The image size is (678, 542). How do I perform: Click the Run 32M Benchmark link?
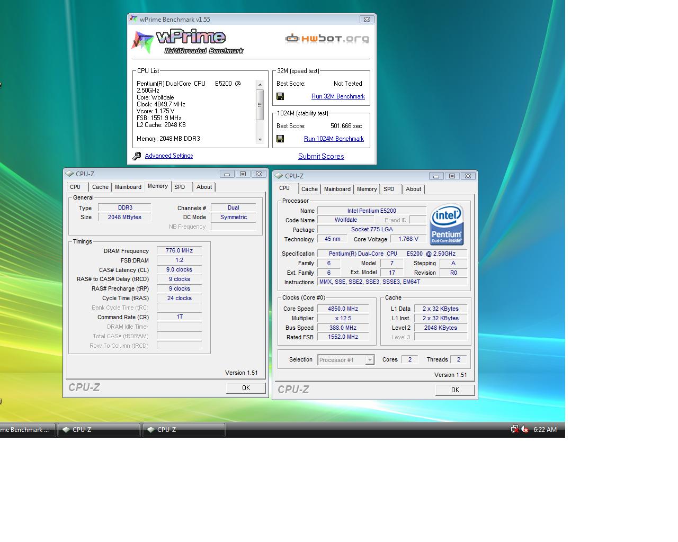tap(338, 96)
